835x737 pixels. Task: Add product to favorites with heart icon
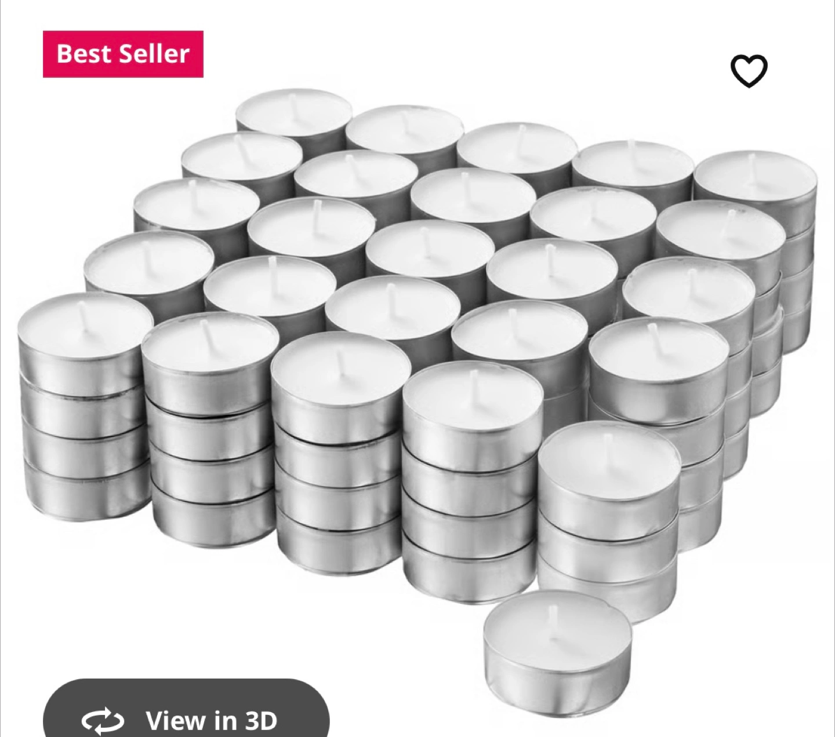(749, 71)
